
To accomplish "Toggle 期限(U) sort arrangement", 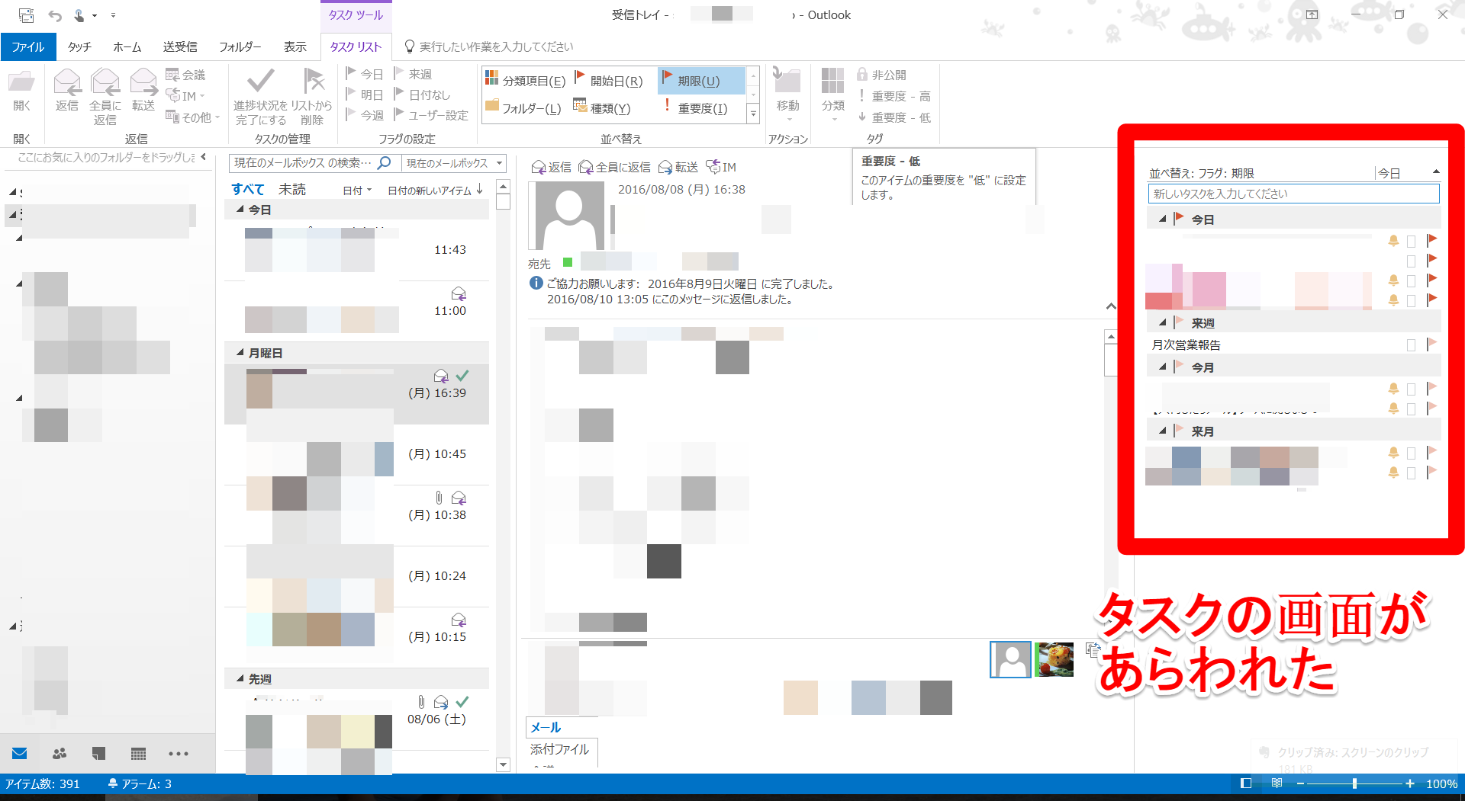I will [x=701, y=81].
